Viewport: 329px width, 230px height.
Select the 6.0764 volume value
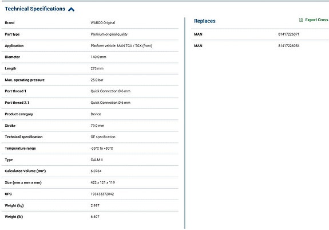tap(96, 171)
